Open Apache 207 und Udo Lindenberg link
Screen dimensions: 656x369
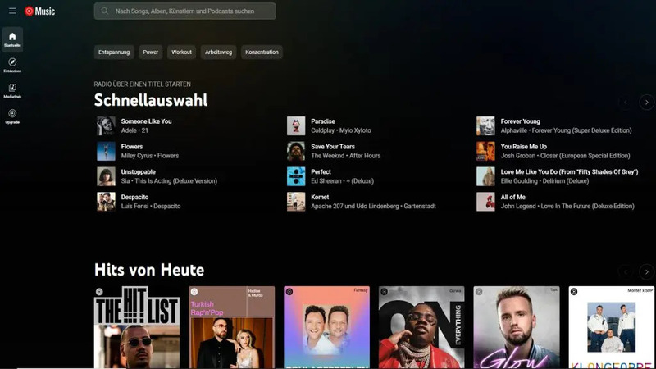point(355,207)
